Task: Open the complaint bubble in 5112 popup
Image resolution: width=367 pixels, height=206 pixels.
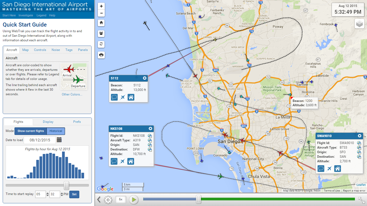Action: tap(114, 97)
